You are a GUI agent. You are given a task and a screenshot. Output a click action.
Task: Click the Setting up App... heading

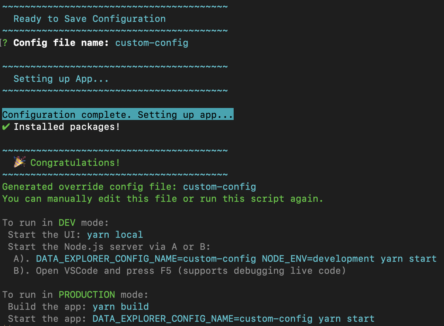[x=61, y=79]
